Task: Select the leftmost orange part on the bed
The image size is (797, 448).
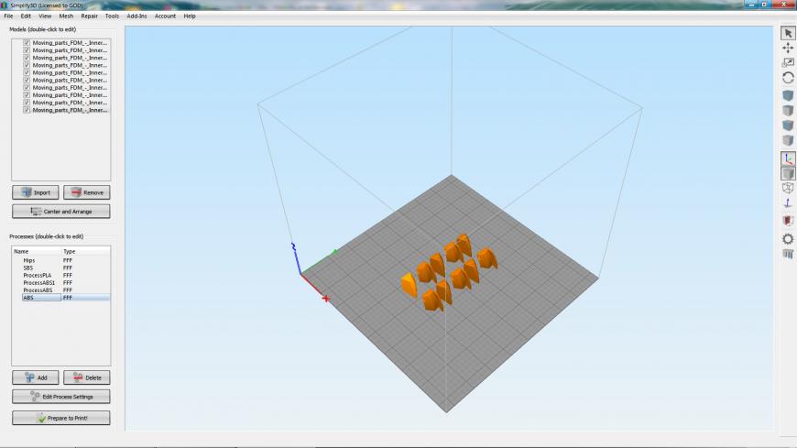Action: click(x=409, y=285)
